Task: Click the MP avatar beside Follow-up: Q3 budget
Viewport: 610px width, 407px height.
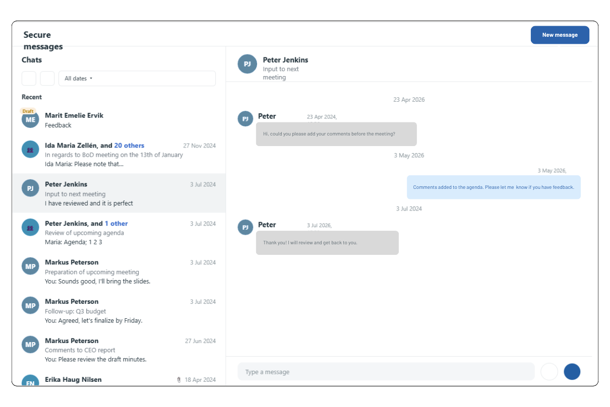Action: (30, 306)
